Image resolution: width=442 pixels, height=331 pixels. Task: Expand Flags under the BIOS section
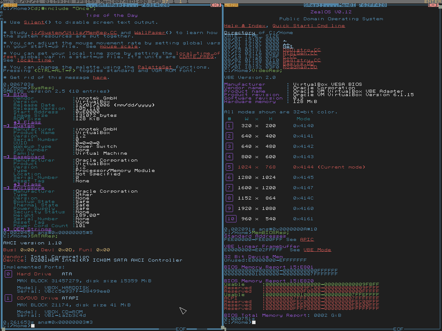[x=27, y=122]
